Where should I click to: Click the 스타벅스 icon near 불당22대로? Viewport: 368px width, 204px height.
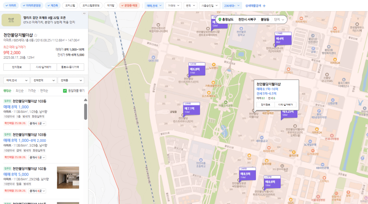[x=288, y=69]
